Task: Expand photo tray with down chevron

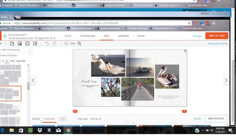Action: [133, 123]
